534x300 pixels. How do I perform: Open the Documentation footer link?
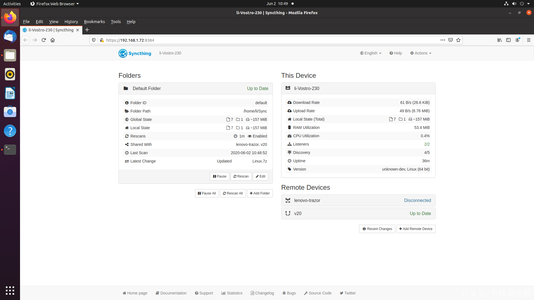(x=171, y=293)
